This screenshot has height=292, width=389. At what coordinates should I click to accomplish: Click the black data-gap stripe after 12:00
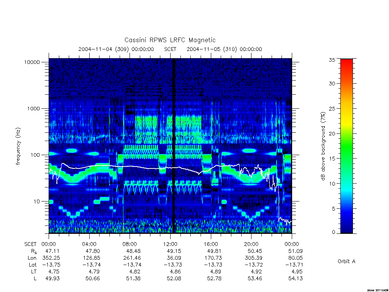pos(174,146)
